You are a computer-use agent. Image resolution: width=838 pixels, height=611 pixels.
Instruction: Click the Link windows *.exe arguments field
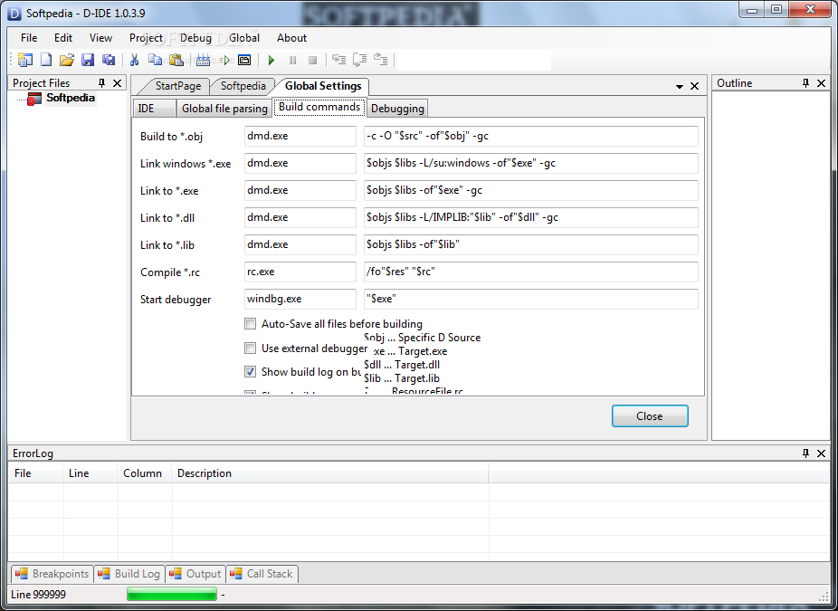point(530,163)
